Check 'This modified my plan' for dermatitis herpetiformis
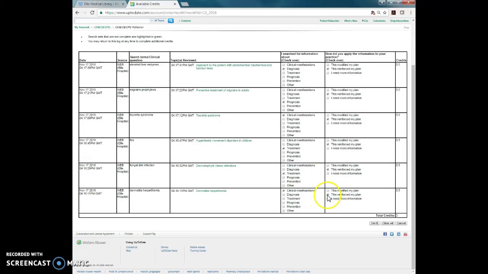The image size is (488, 274). click(x=328, y=190)
